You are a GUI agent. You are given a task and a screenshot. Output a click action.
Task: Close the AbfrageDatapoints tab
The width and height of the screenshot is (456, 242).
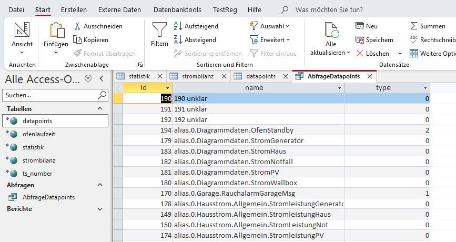click(x=370, y=76)
